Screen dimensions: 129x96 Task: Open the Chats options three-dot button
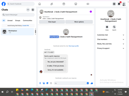28,10
